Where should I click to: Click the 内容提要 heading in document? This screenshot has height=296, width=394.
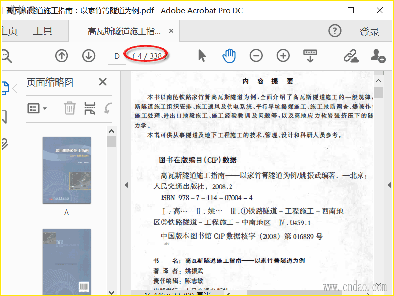pyautogui.click(x=268, y=81)
